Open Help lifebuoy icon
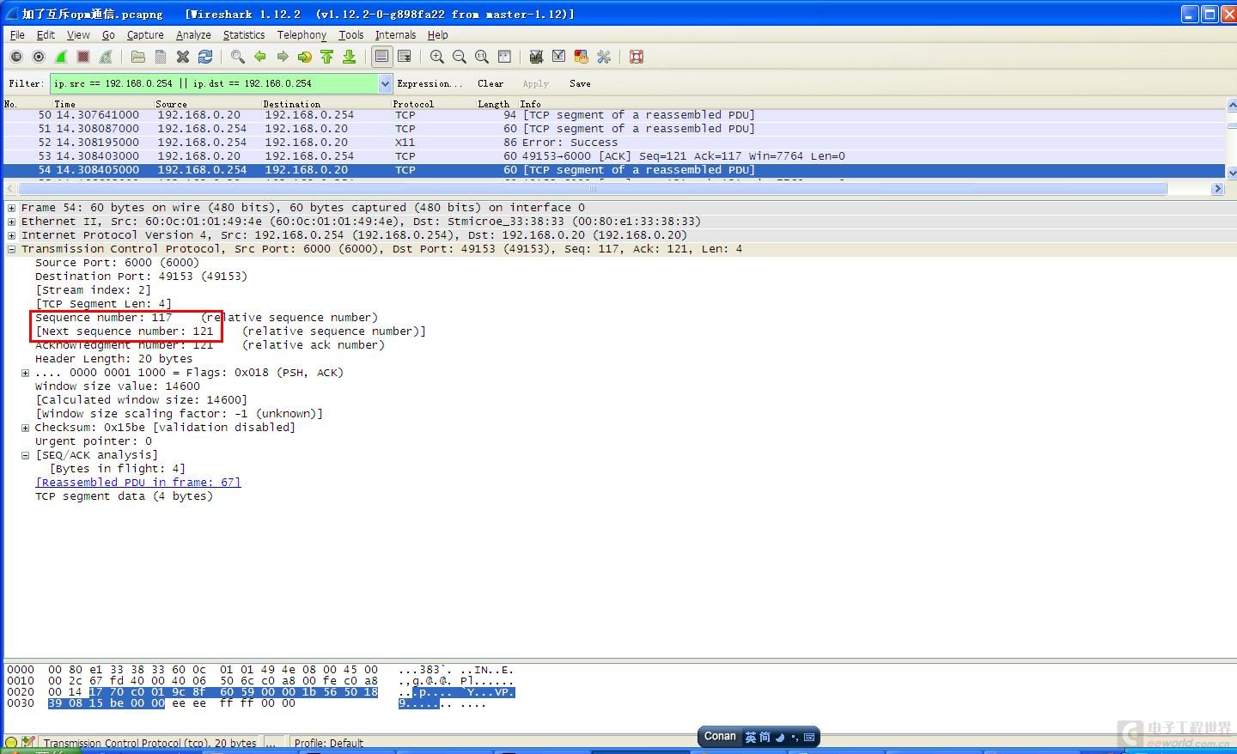This screenshot has width=1237, height=754. point(636,57)
